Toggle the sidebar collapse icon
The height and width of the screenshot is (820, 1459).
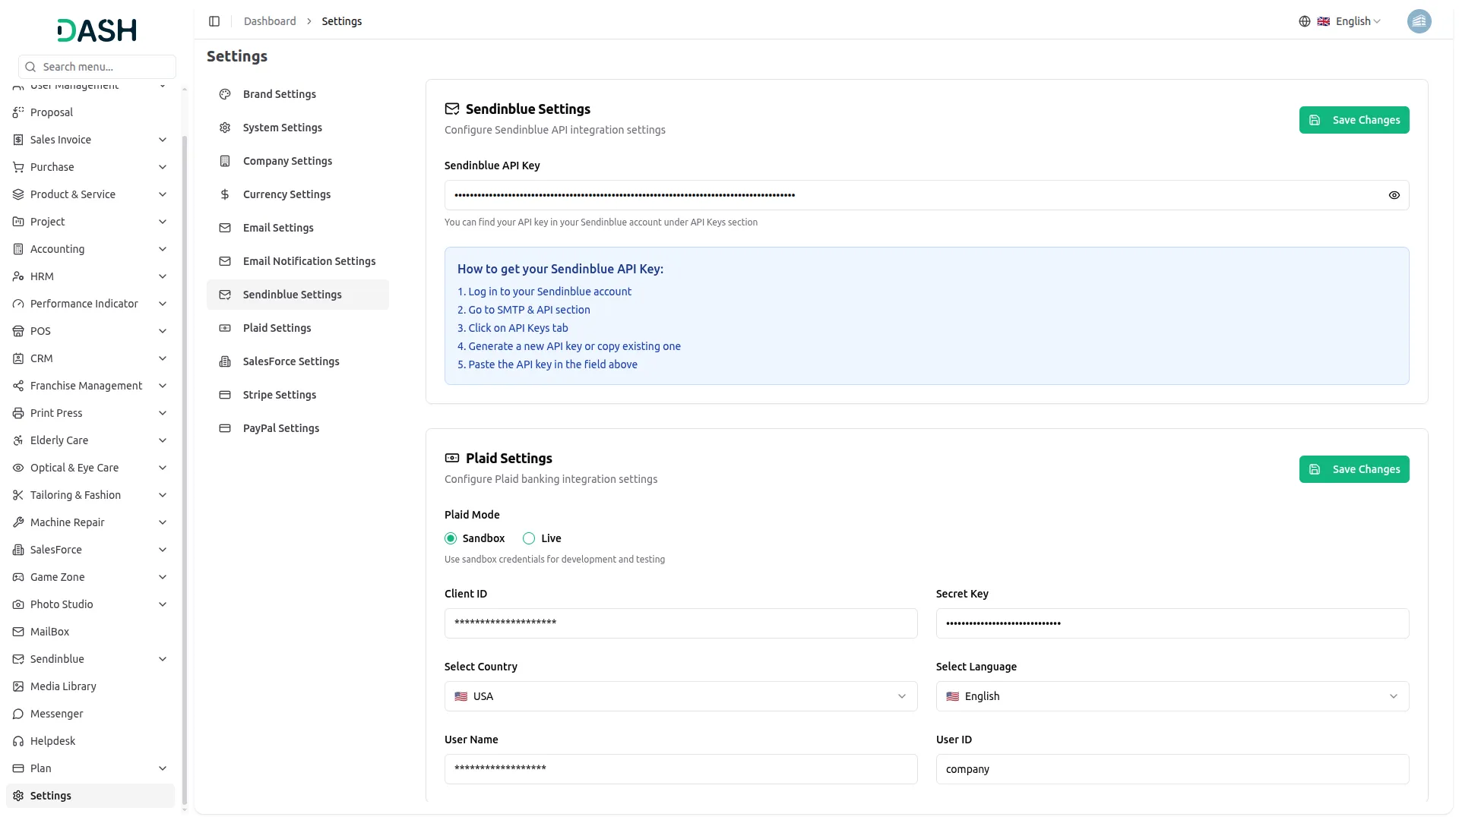214,21
